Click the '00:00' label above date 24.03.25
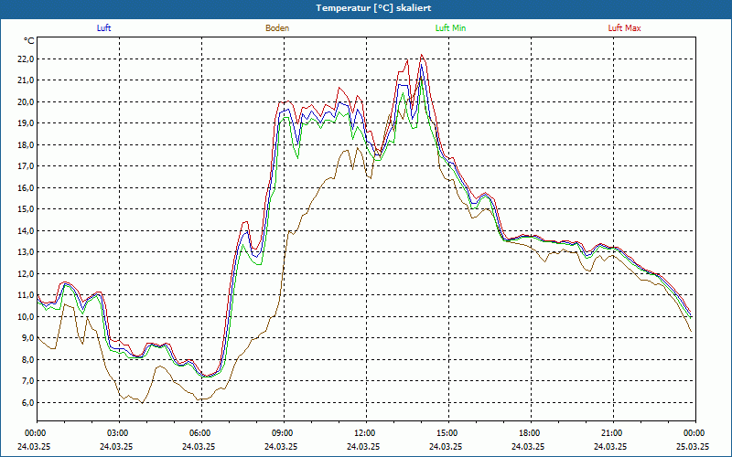The image size is (732, 457). coord(35,433)
